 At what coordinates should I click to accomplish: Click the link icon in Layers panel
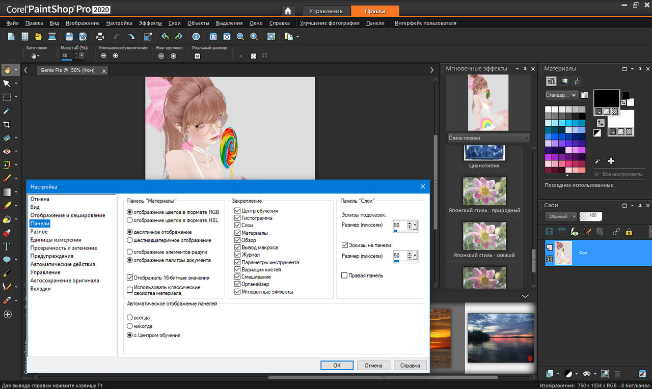pyautogui.click(x=616, y=232)
